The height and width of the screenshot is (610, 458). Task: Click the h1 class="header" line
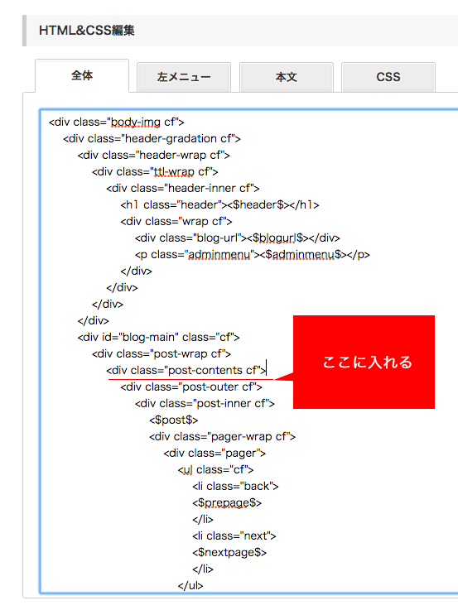pyautogui.click(x=219, y=204)
